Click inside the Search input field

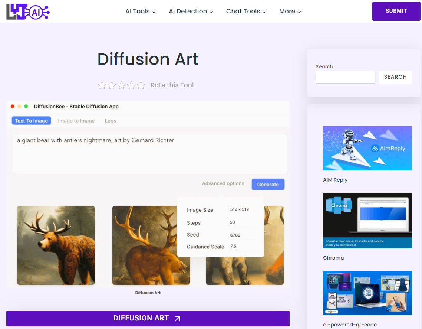click(345, 77)
